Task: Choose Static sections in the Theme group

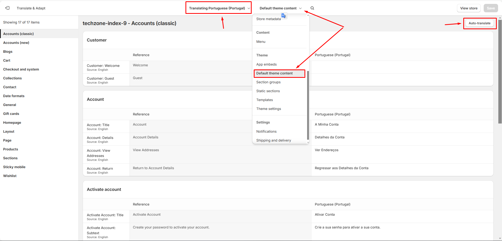Action: (x=268, y=91)
